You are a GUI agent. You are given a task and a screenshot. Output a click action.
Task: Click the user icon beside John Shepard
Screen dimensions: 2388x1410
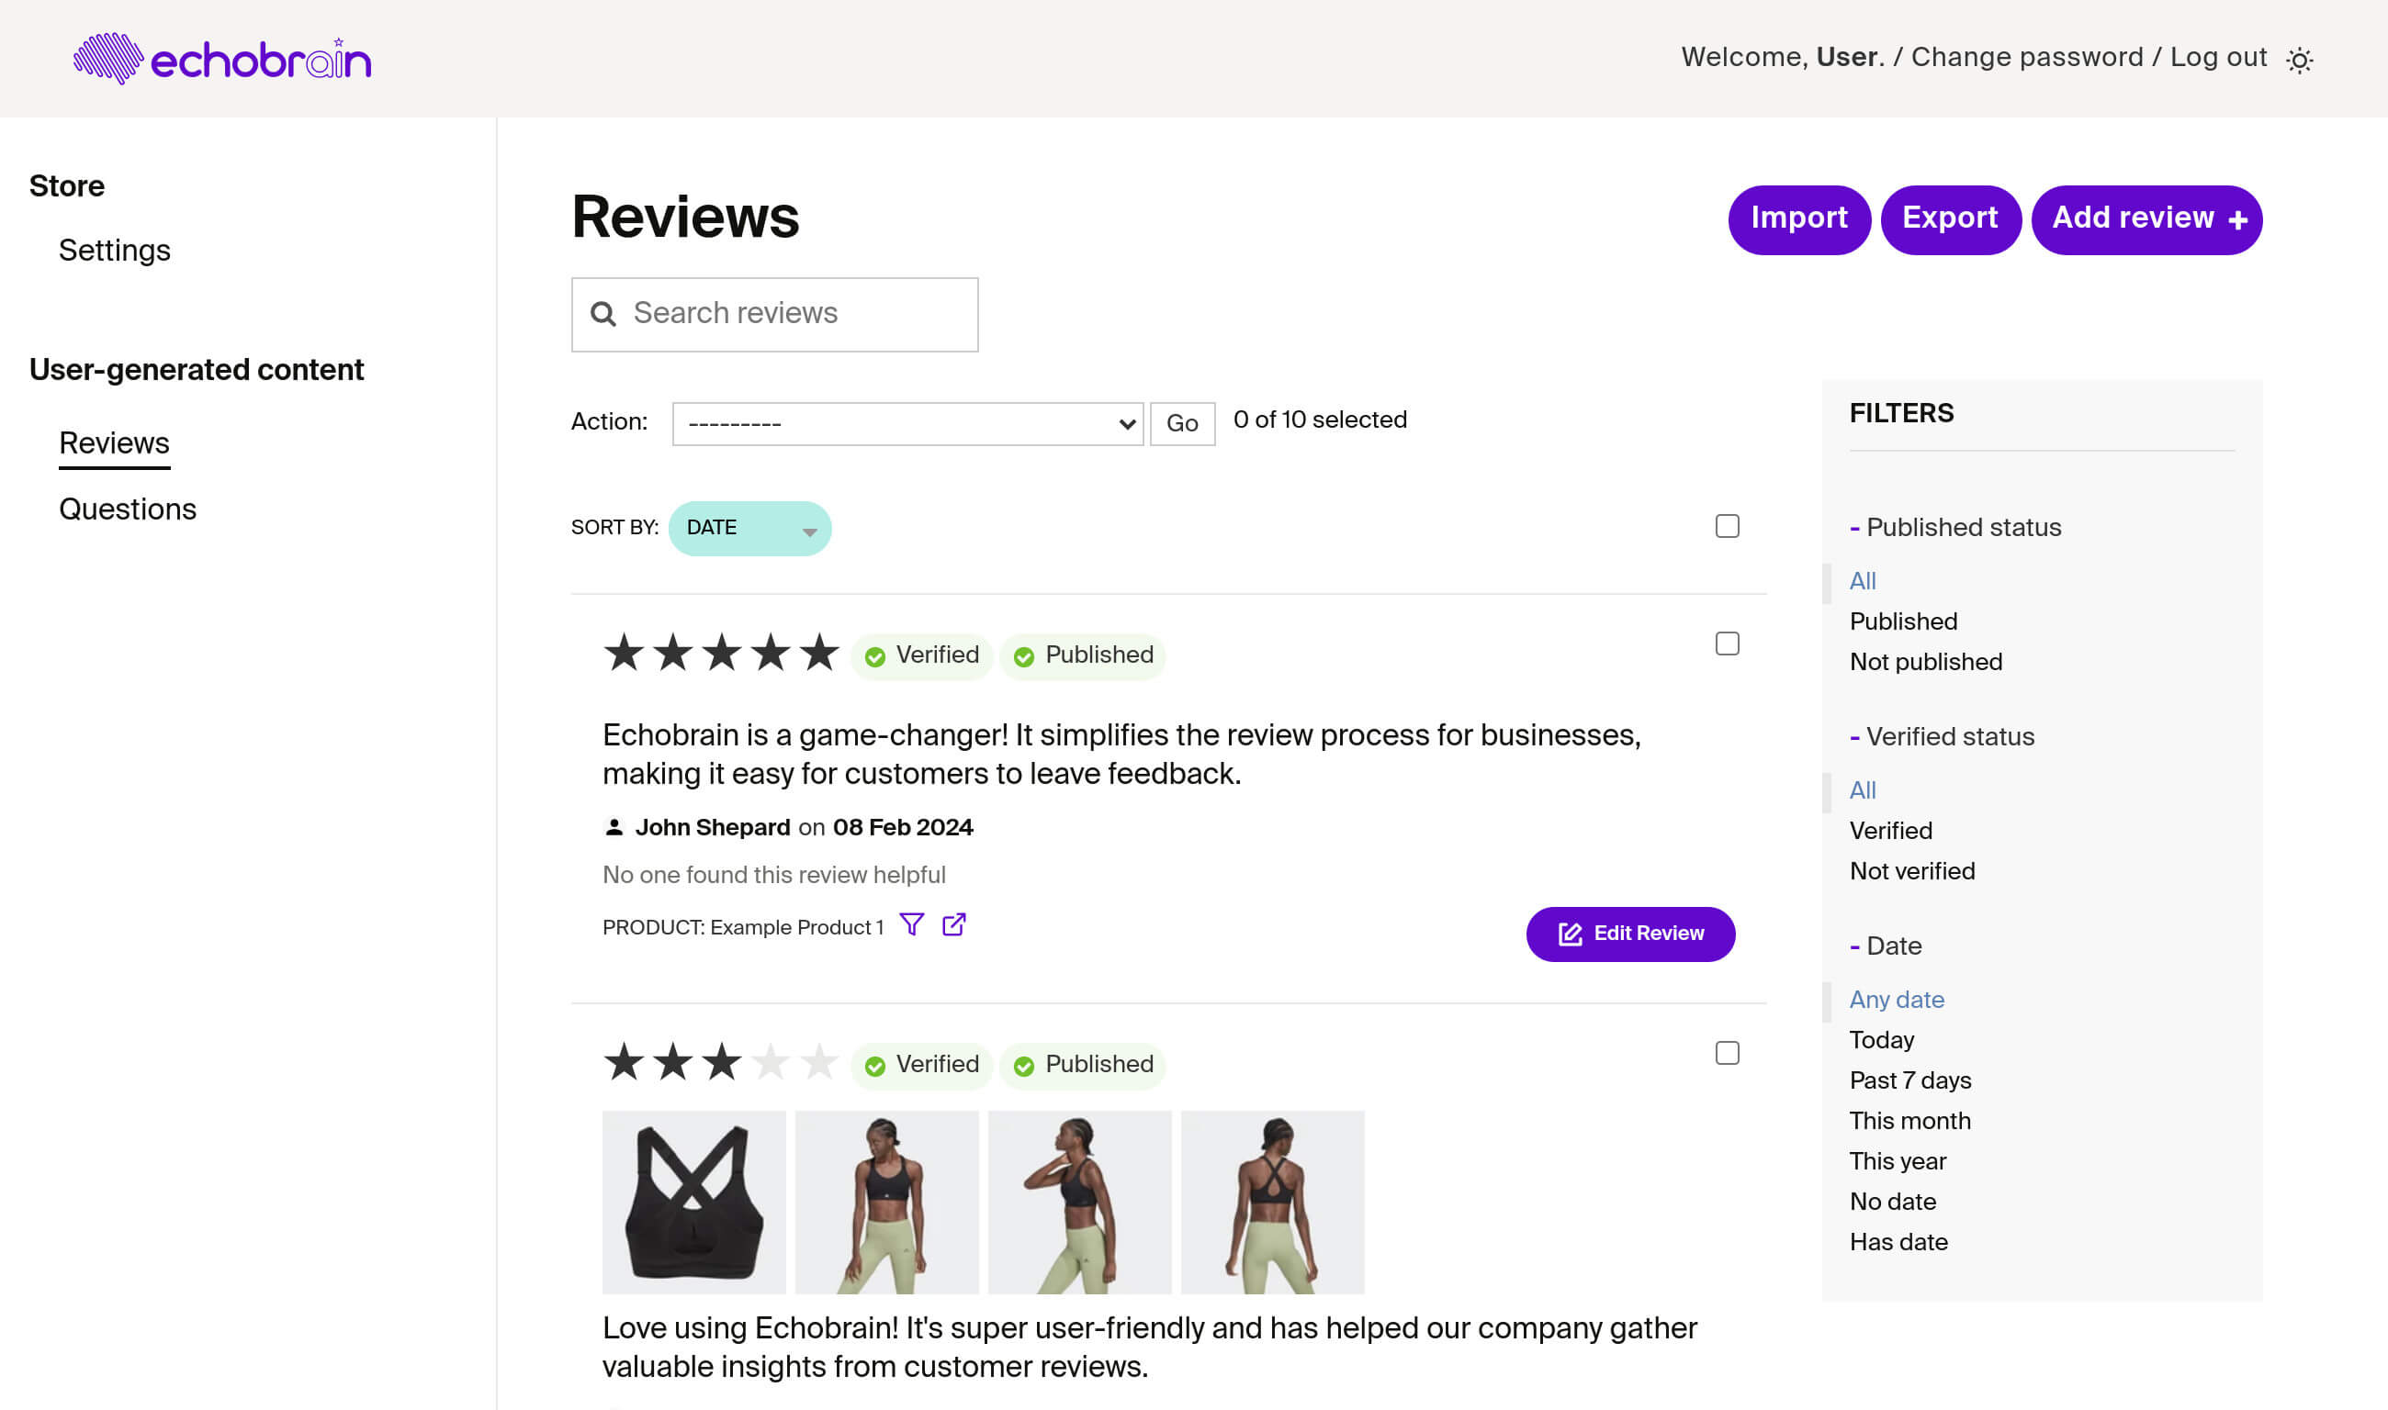tap(614, 828)
